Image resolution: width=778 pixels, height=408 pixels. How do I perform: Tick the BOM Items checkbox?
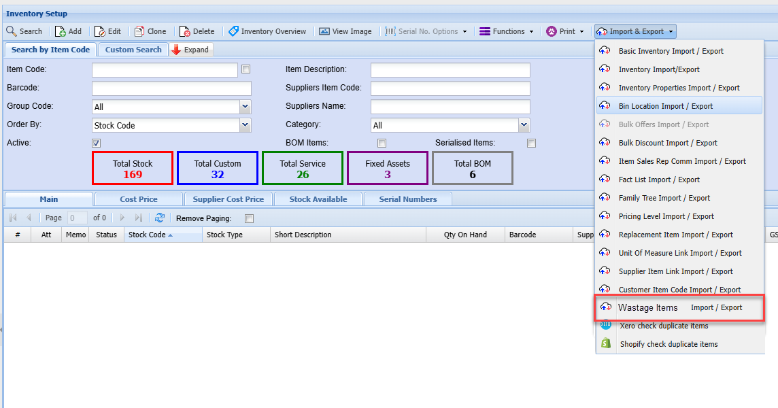382,143
